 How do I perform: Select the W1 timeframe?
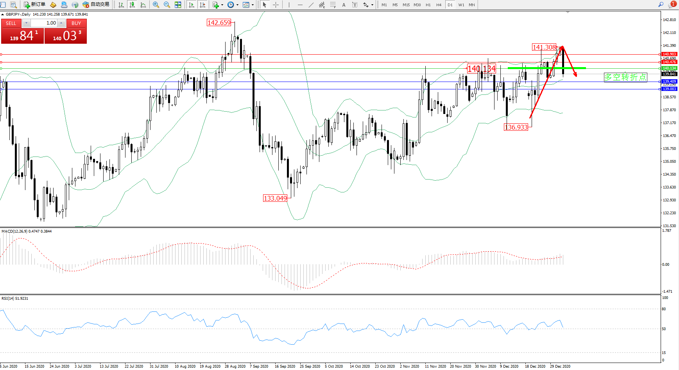click(x=461, y=5)
